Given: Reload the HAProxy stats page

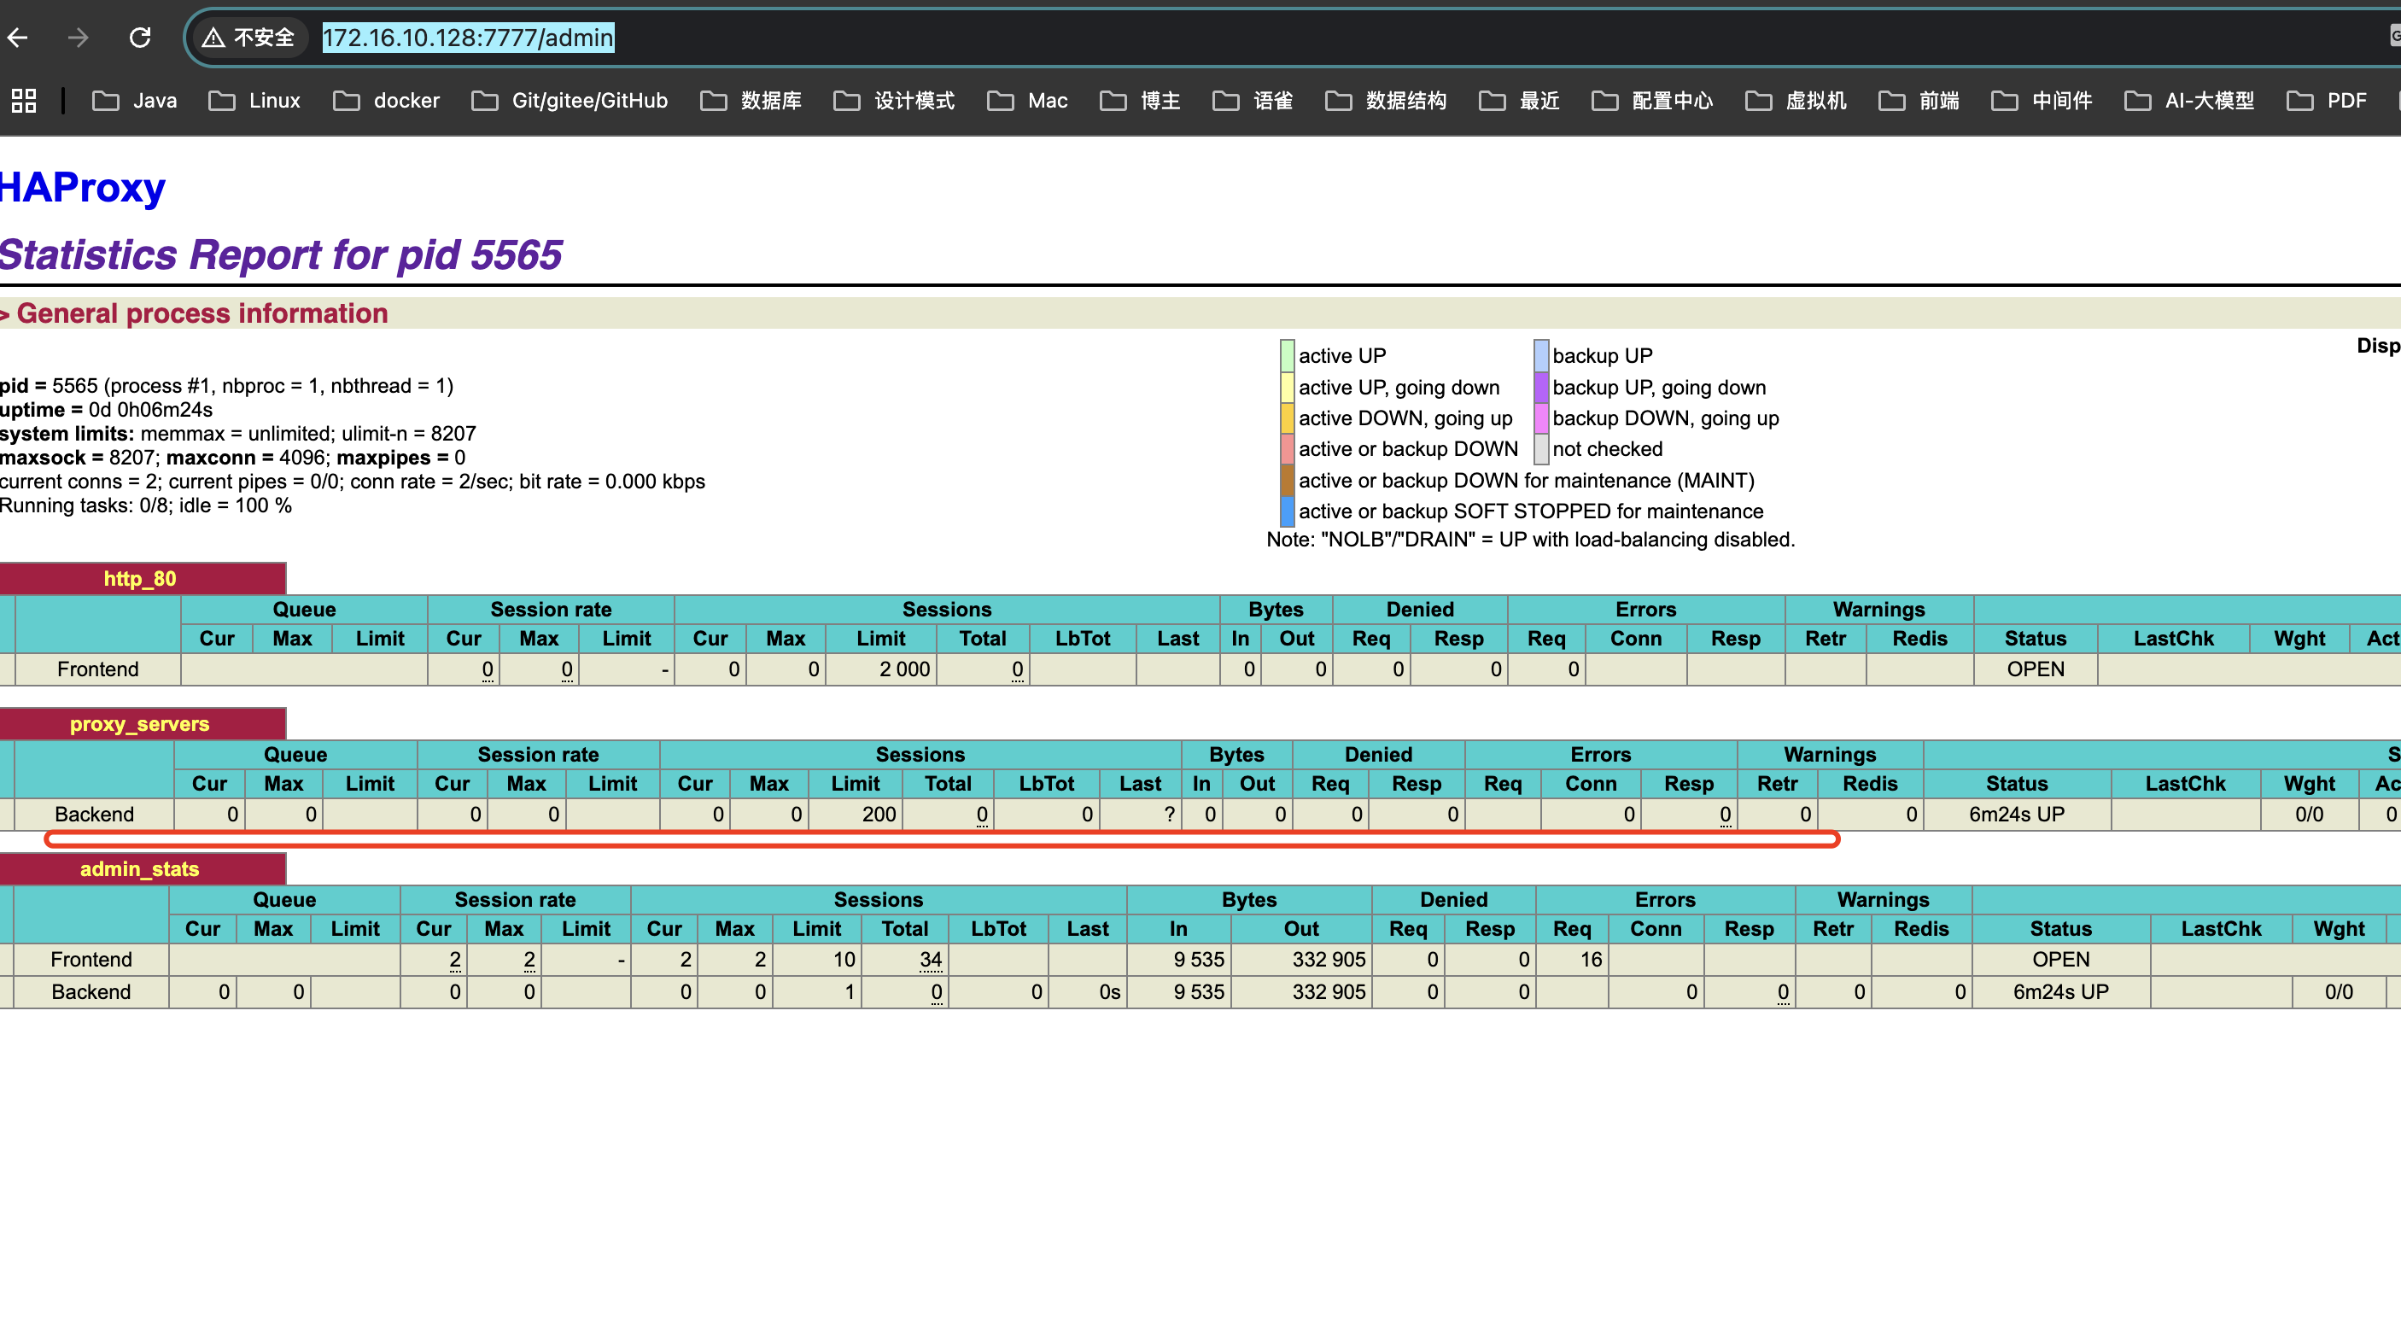Looking at the screenshot, I should (x=140, y=38).
